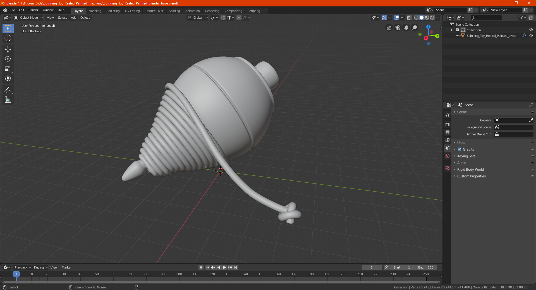The width and height of the screenshot is (536, 290).
Task: Select the Scale tool
Action: [x=8, y=69]
